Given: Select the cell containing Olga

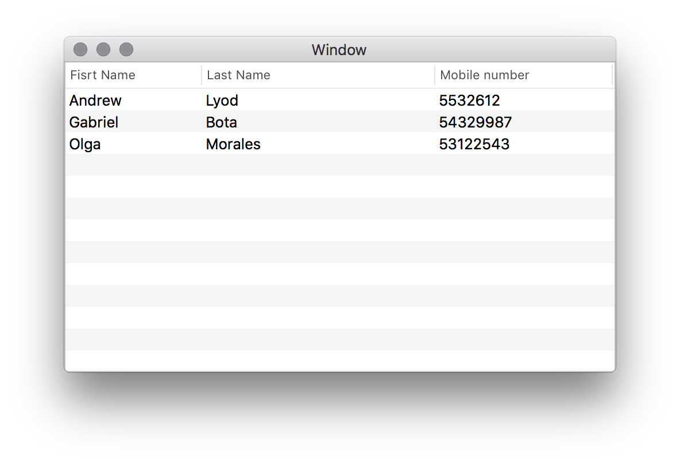Looking at the screenshot, I should [84, 144].
